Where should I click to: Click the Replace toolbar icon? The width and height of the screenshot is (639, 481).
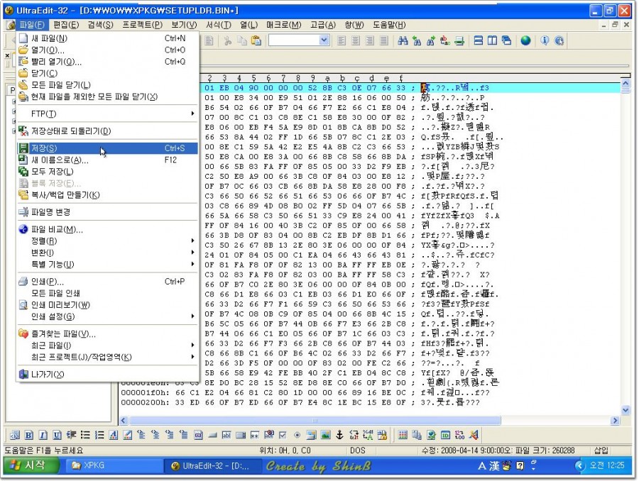coord(445,40)
